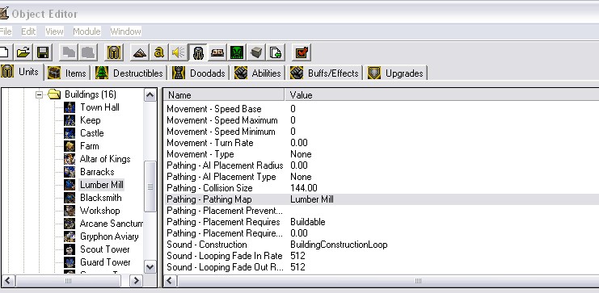Select the Pathing - Collision Size row
Image resolution: width=599 pixels, height=293 pixels.
[382, 188]
